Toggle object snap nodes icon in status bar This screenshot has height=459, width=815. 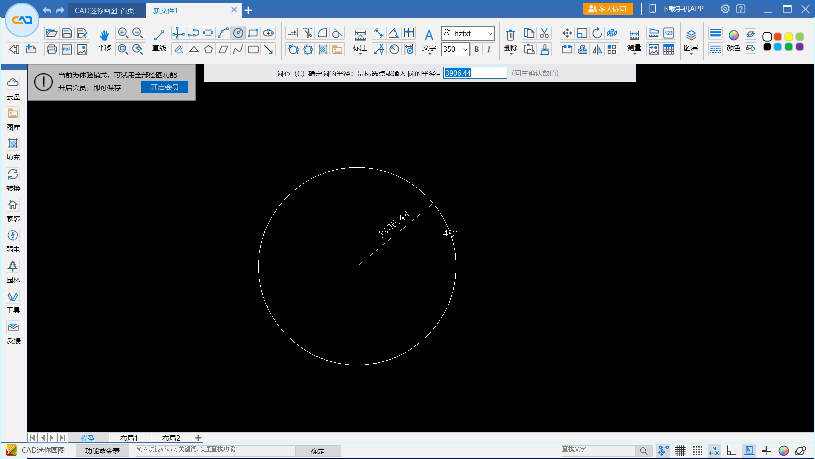click(663, 451)
